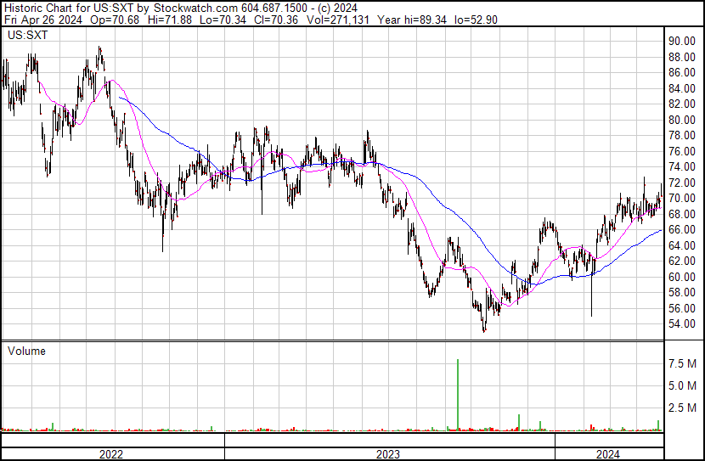Click the Volume panel label
Viewport: 705px width, 461px height.
(x=26, y=351)
